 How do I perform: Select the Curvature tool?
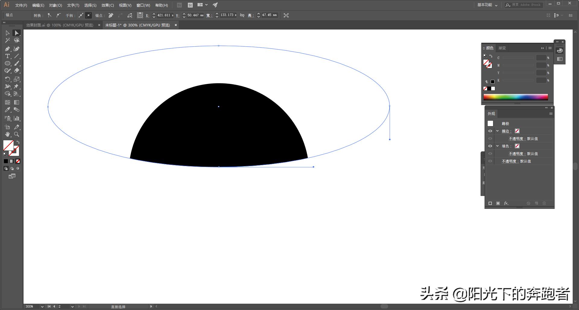click(x=17, y=49)
